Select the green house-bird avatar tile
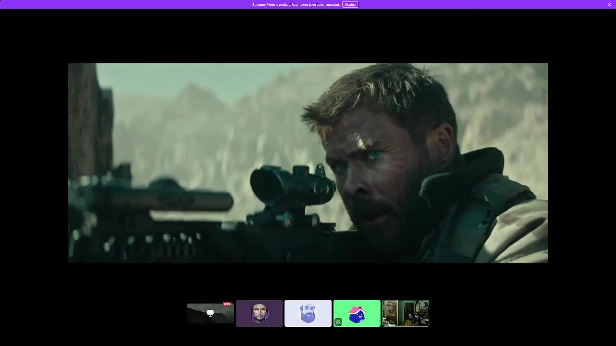This screenshot has width=616, height=346. 357,313
